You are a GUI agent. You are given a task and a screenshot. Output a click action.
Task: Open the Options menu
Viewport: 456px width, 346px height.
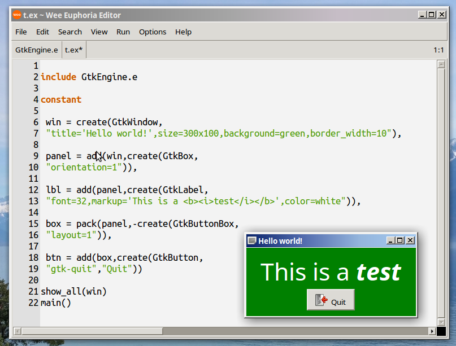153,32
